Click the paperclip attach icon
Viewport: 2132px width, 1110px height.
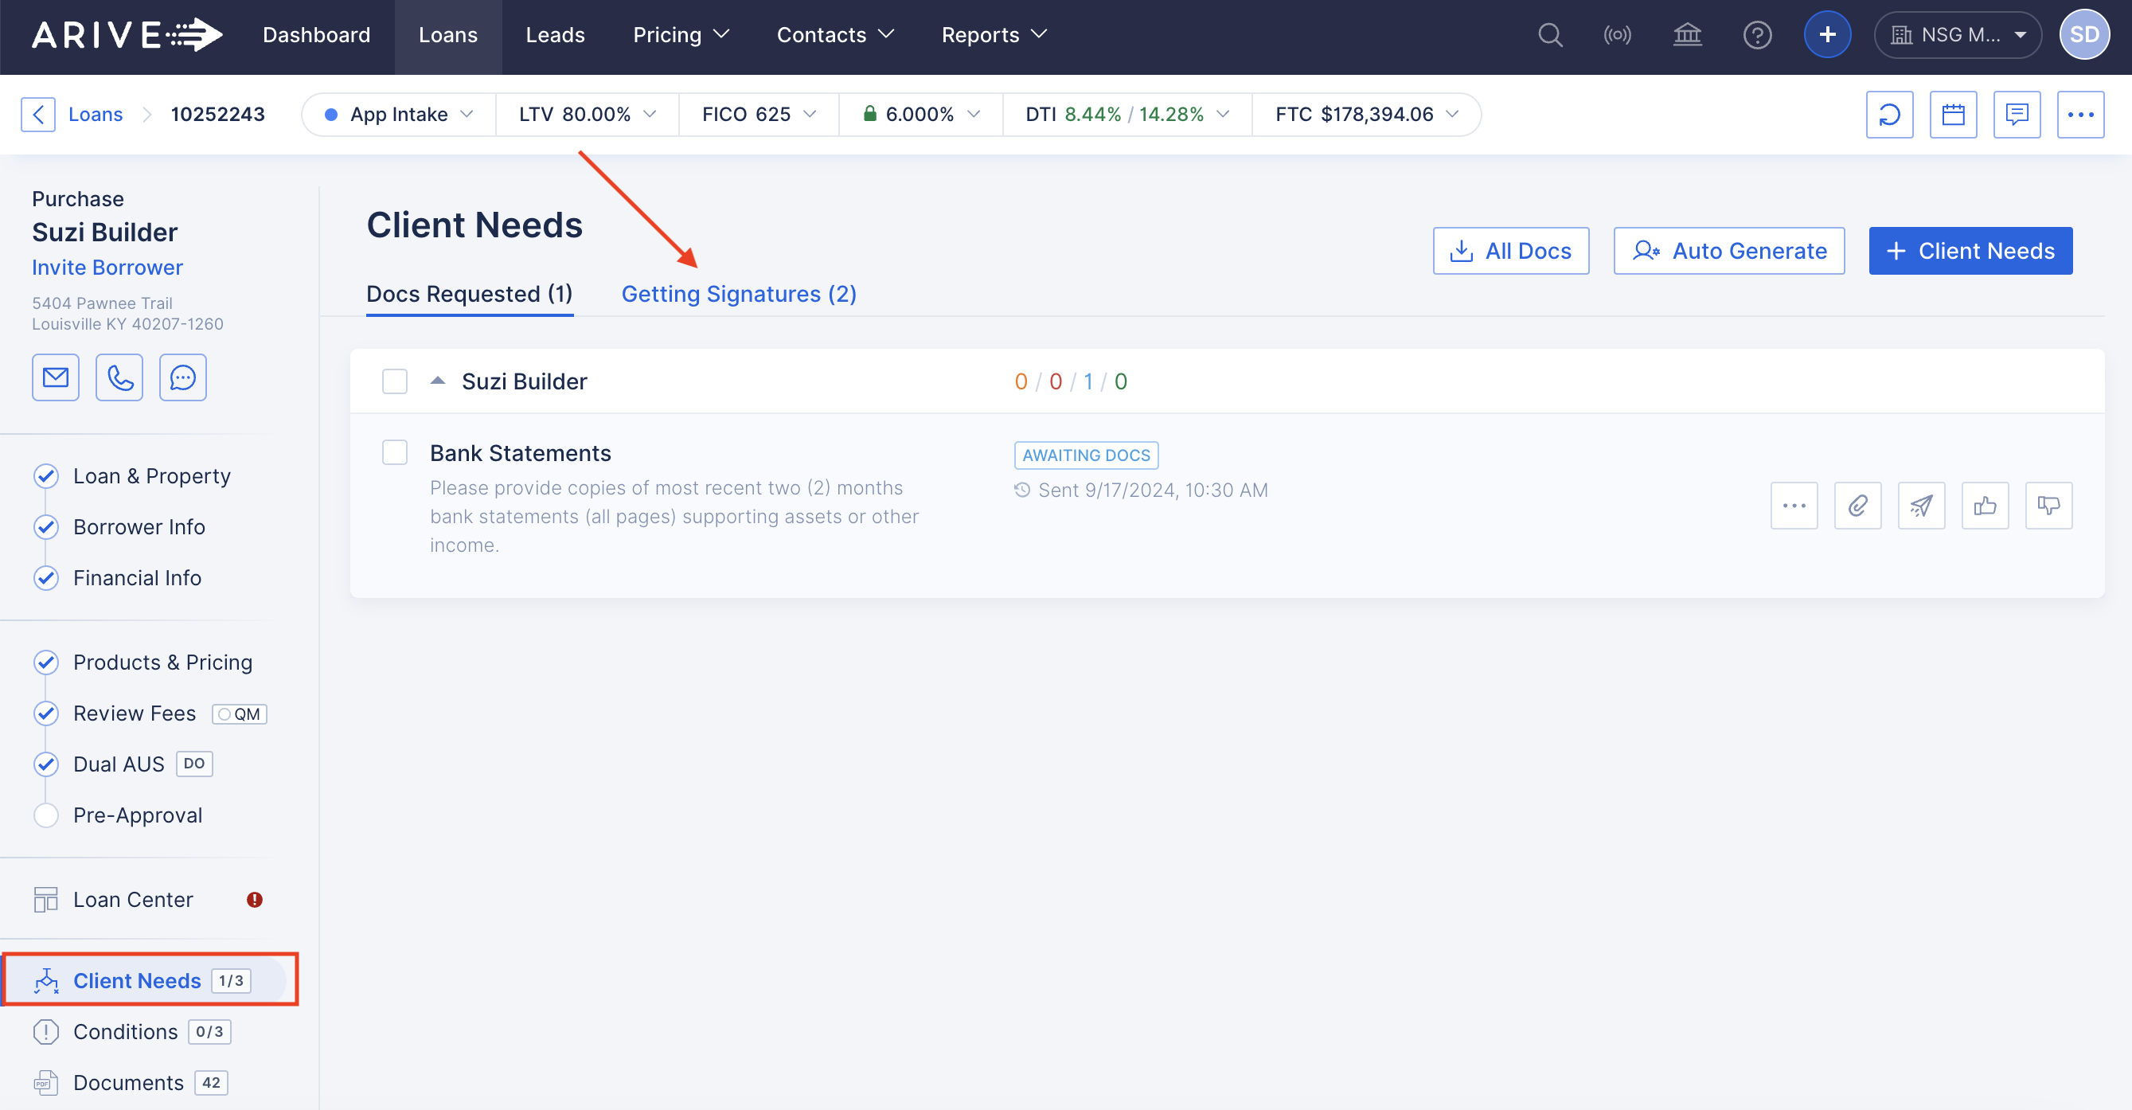(x=1857, y=505)
